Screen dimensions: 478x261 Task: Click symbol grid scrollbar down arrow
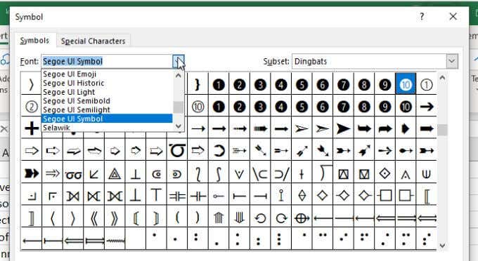(443, 245)
